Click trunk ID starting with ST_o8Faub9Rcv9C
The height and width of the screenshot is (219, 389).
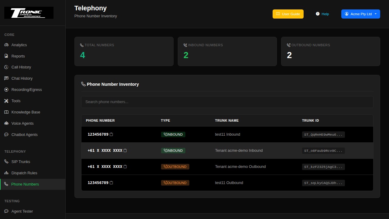point(323,151)
